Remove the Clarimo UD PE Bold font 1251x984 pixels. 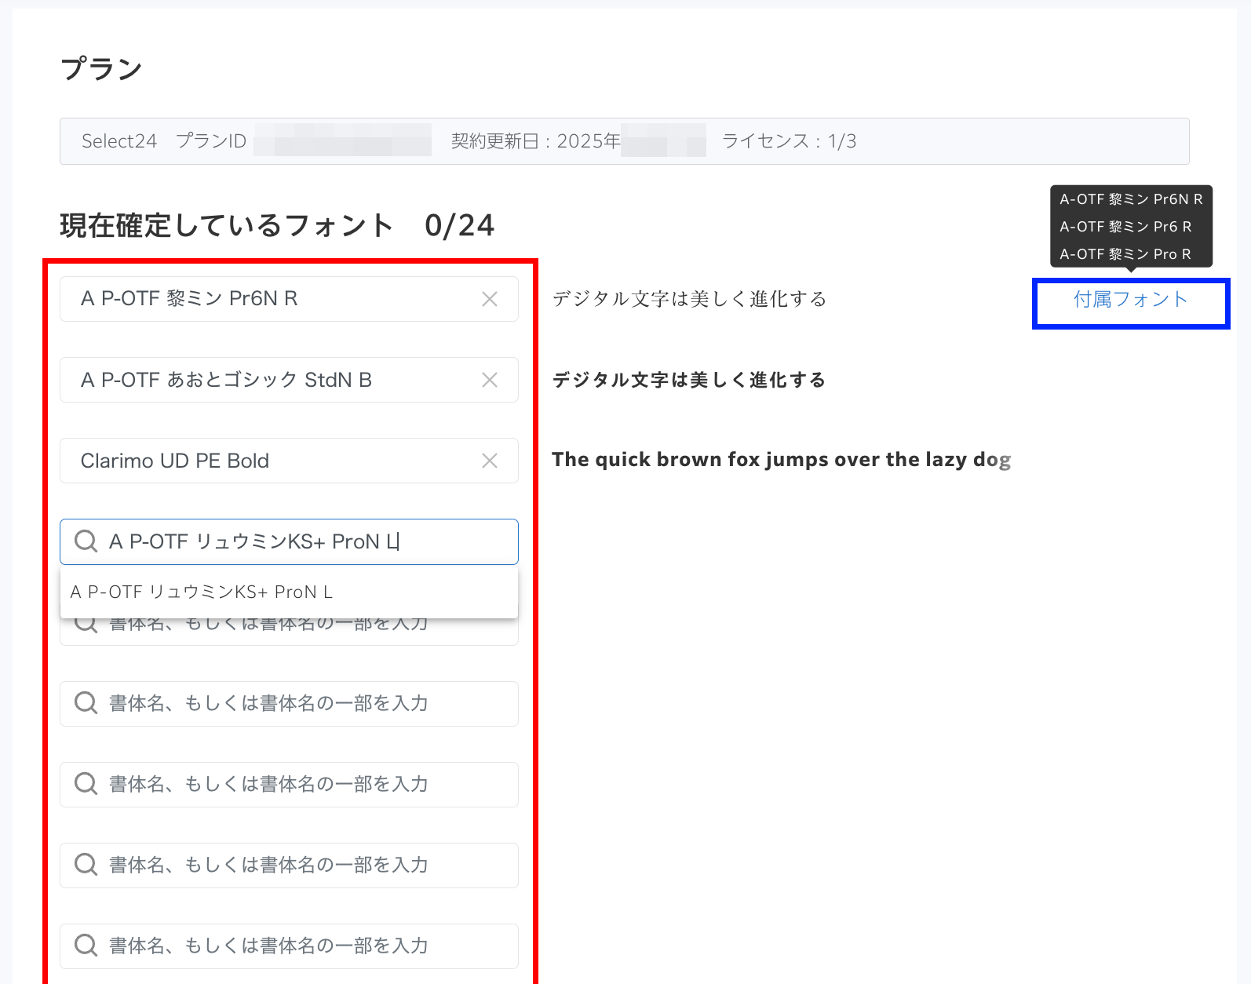(x=490, y=461)
